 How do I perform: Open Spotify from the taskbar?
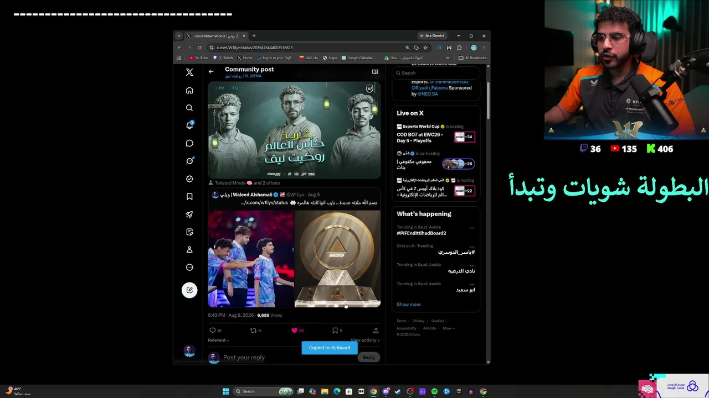click(434, 391)
